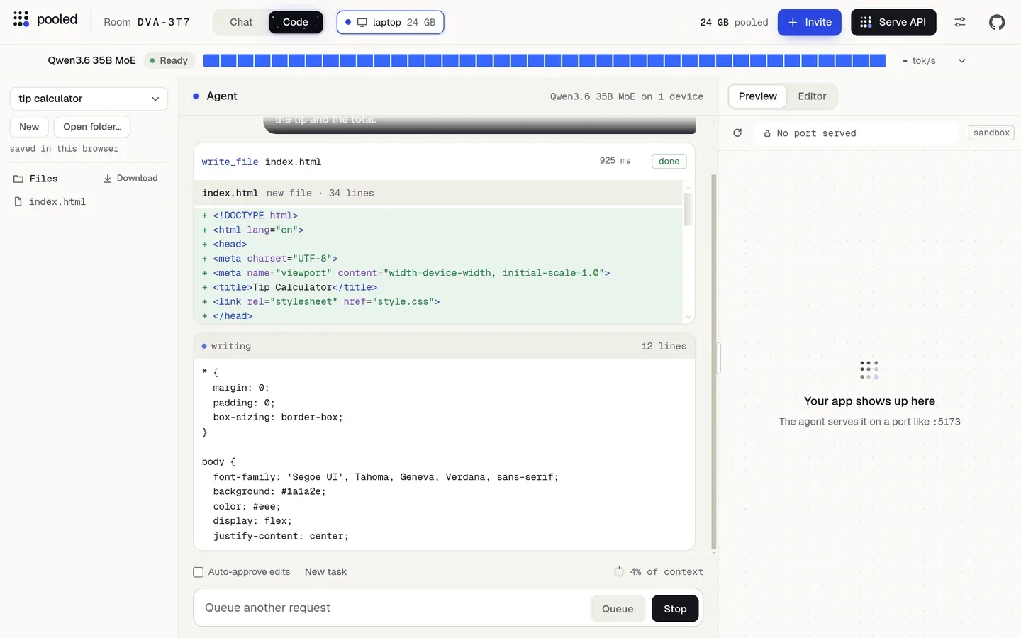Click the "new file · 34 lines" label

pyautogui.click(x=320, y=193)
